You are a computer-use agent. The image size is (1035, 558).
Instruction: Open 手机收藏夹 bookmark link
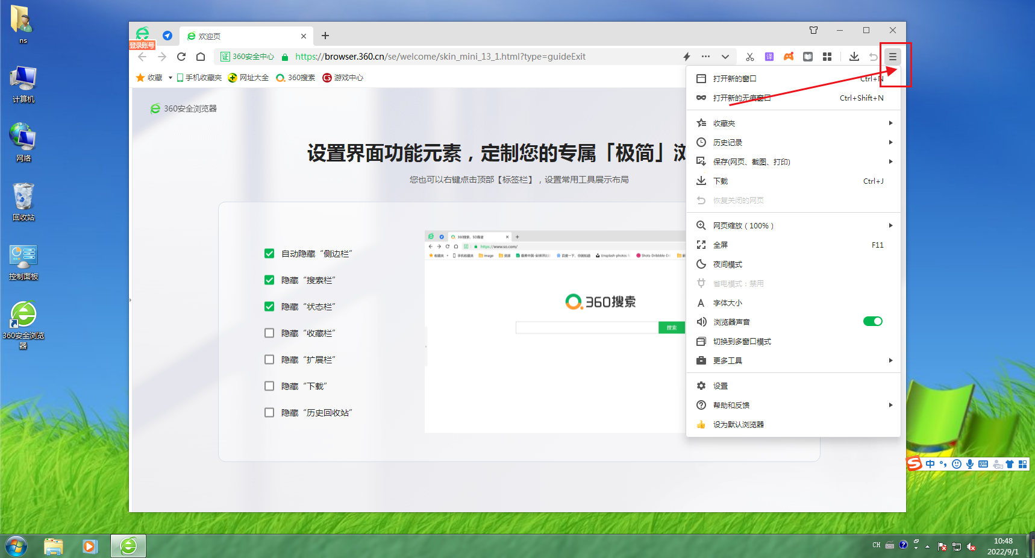pyautogui.click(x=199, y=78)
